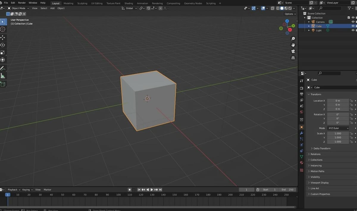This screenshot has height=211, width=357.
Task: Open the View Layer properties tab
Action: pyautogui.click(x=301, y=100)
